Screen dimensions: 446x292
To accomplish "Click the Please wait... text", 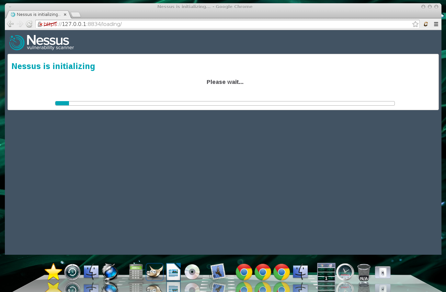I will pos(225,82).
